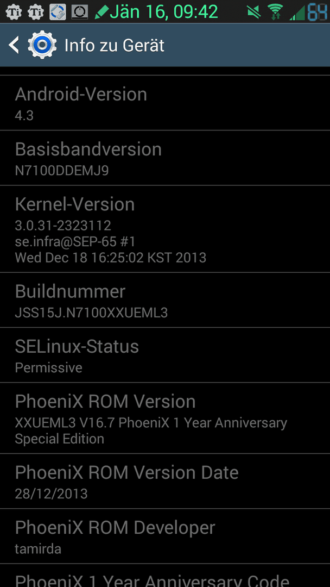
Task: Select the Android-Version entry
Action: click(165, 103)
